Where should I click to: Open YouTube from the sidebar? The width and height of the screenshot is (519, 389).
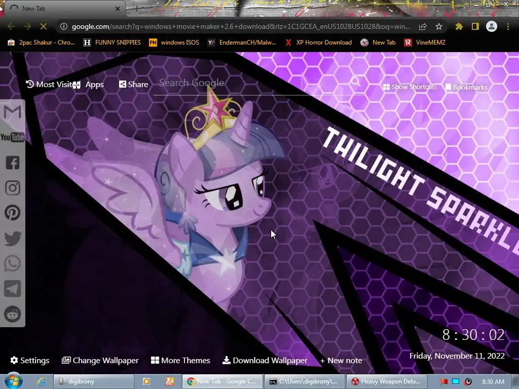(12, 137)
